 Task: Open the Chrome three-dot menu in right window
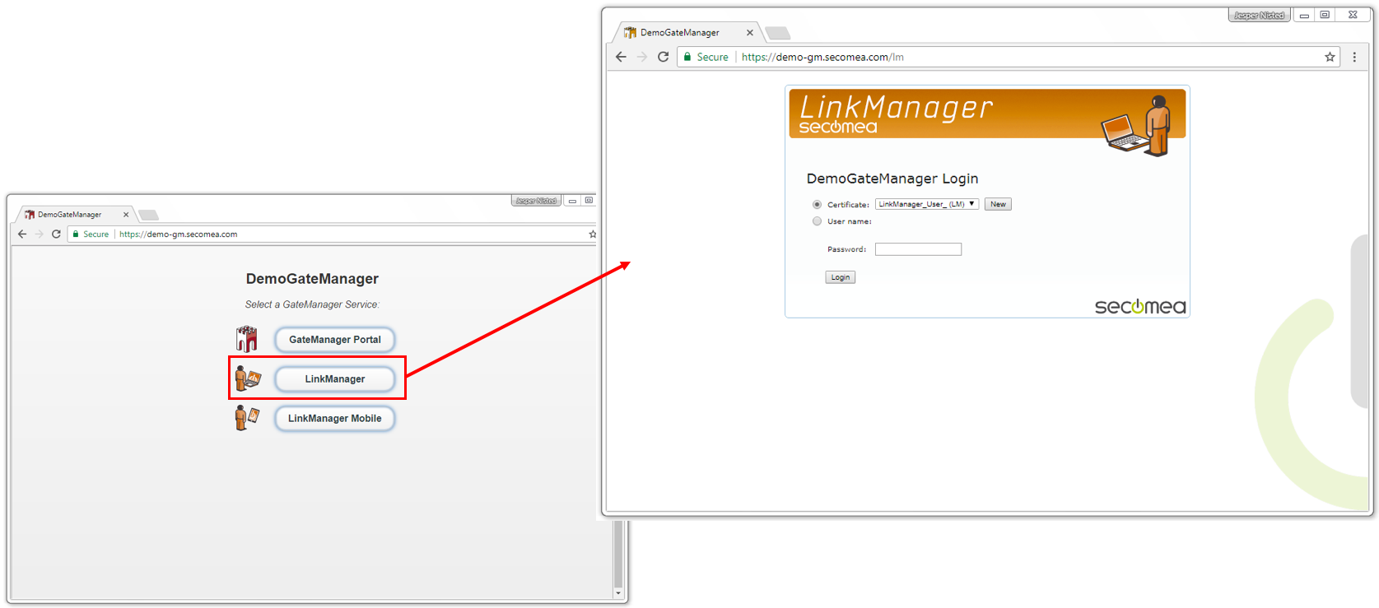(x=1354, y=57)
